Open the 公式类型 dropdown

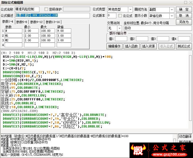[x=130, y=10]
